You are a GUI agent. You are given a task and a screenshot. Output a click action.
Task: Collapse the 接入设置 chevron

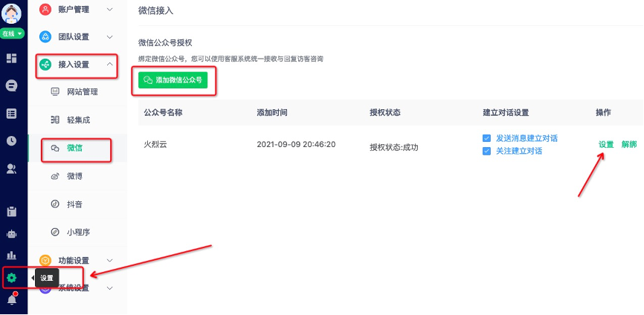(109, 64)
